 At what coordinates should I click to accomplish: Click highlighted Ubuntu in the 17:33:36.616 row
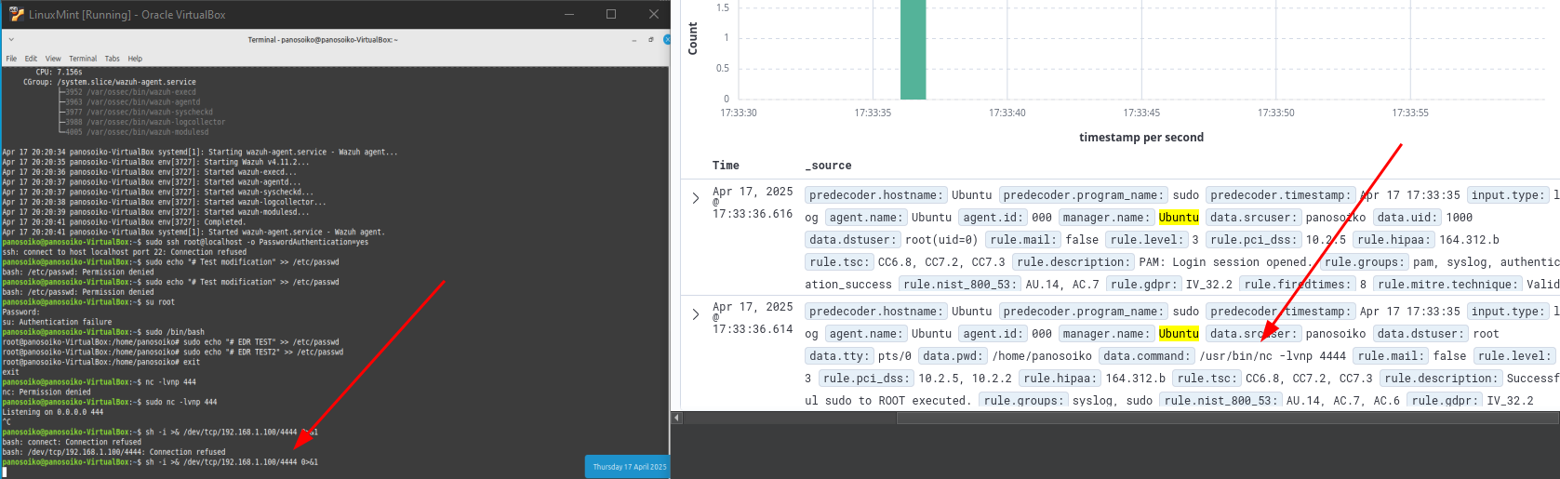1179,218
